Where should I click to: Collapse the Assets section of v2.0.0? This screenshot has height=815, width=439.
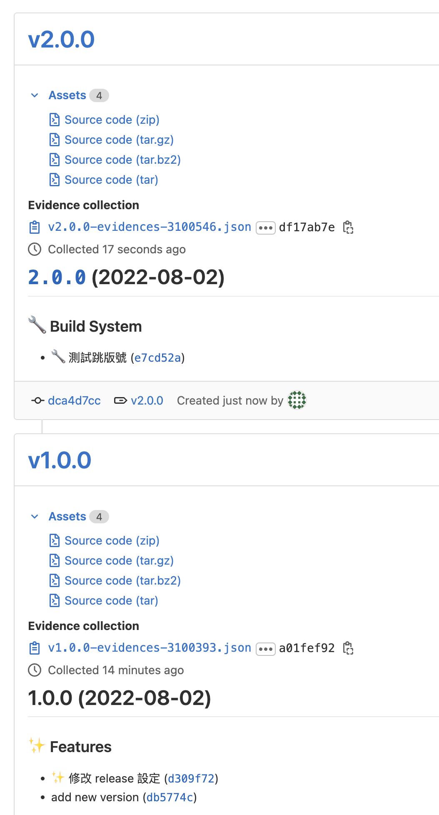pyautogui.click(x=34, y=95)
